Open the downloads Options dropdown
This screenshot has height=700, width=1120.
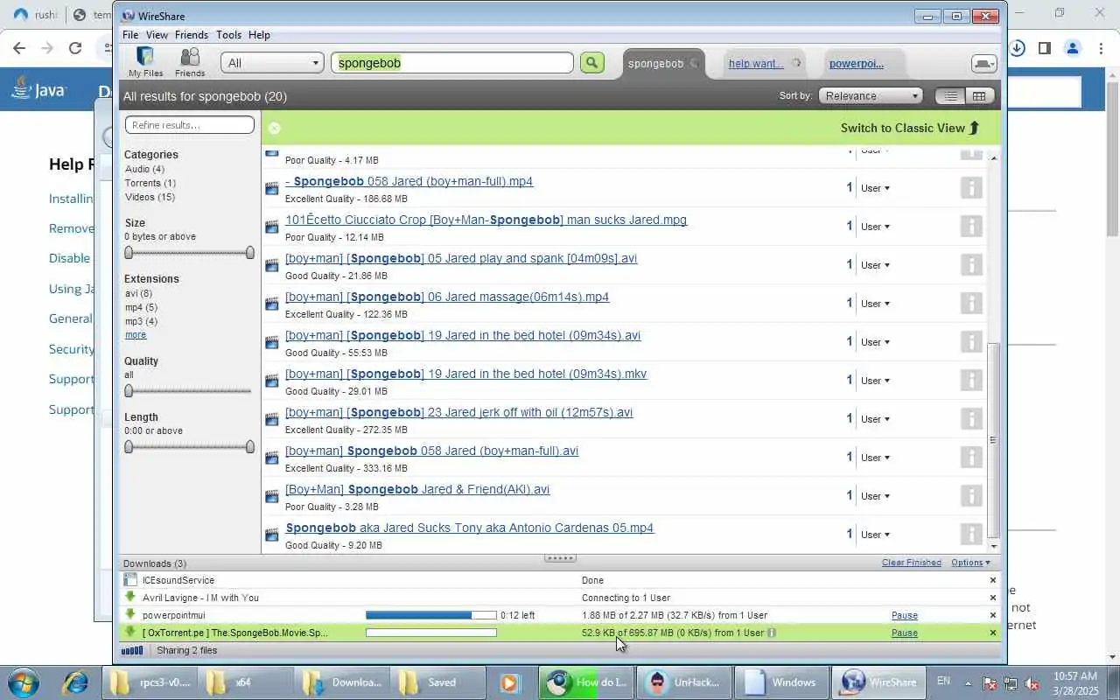(970, 563)
